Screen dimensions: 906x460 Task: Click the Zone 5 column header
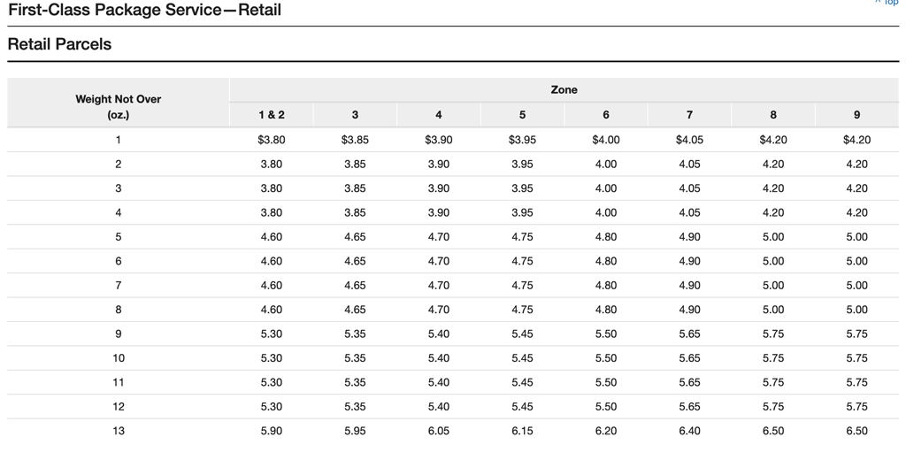(522, 115)
